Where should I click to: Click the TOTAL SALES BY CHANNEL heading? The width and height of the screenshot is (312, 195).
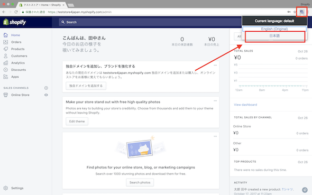coord(253,117)
